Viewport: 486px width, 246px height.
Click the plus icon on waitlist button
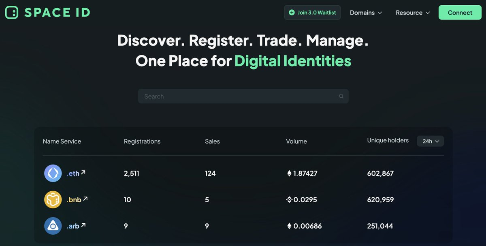click(x=292, y=13)
